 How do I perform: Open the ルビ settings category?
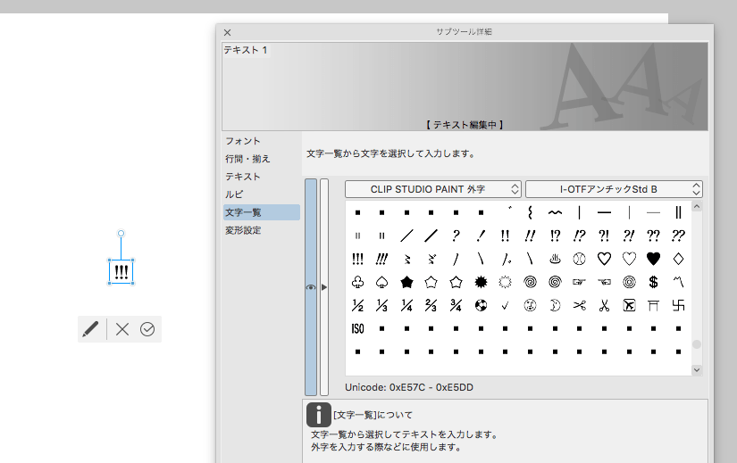coord(234,194)
